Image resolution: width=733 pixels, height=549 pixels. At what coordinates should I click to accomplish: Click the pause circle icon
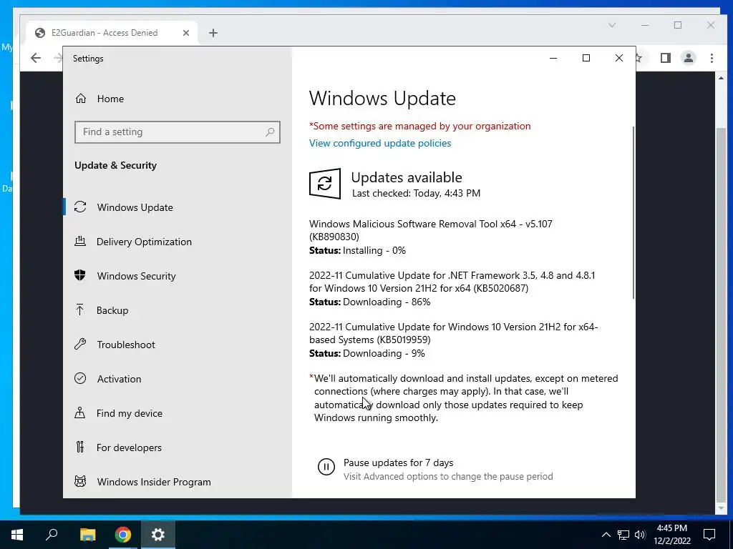(x=326, y=467)
